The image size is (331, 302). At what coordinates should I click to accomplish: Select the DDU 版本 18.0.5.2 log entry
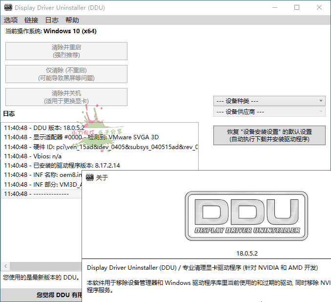point(44,128)
